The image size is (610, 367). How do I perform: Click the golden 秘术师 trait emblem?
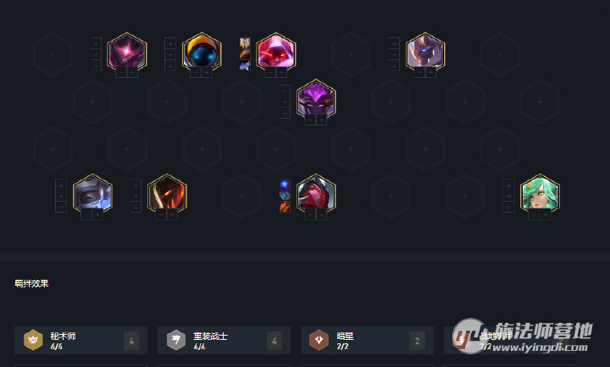33,340
